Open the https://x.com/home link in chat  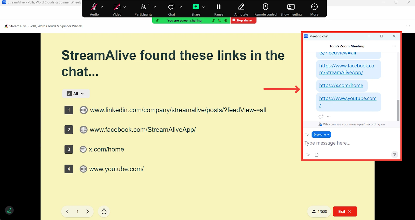tap(341, 86)
